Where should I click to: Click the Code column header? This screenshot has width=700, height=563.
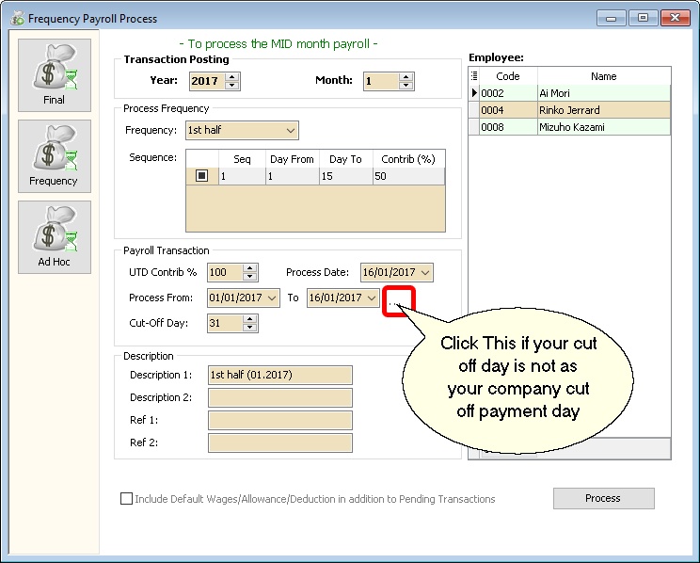coord(508,76)
